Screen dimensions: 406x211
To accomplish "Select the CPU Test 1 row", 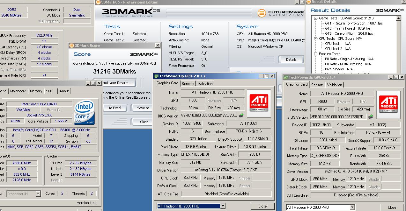I will tap(337, 44).
